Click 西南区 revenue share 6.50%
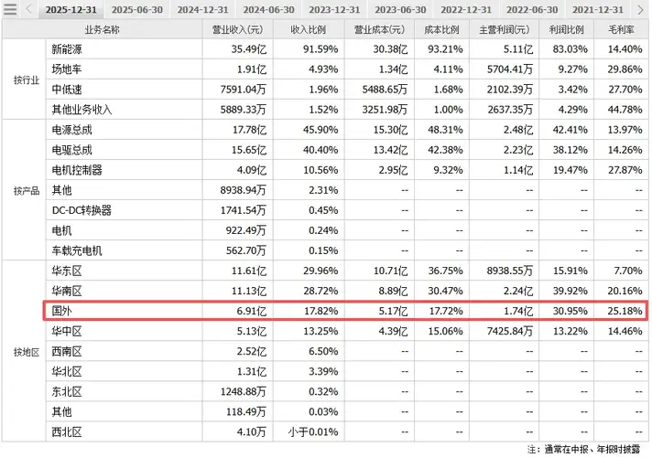652x457 pixels. click(323, 351)
